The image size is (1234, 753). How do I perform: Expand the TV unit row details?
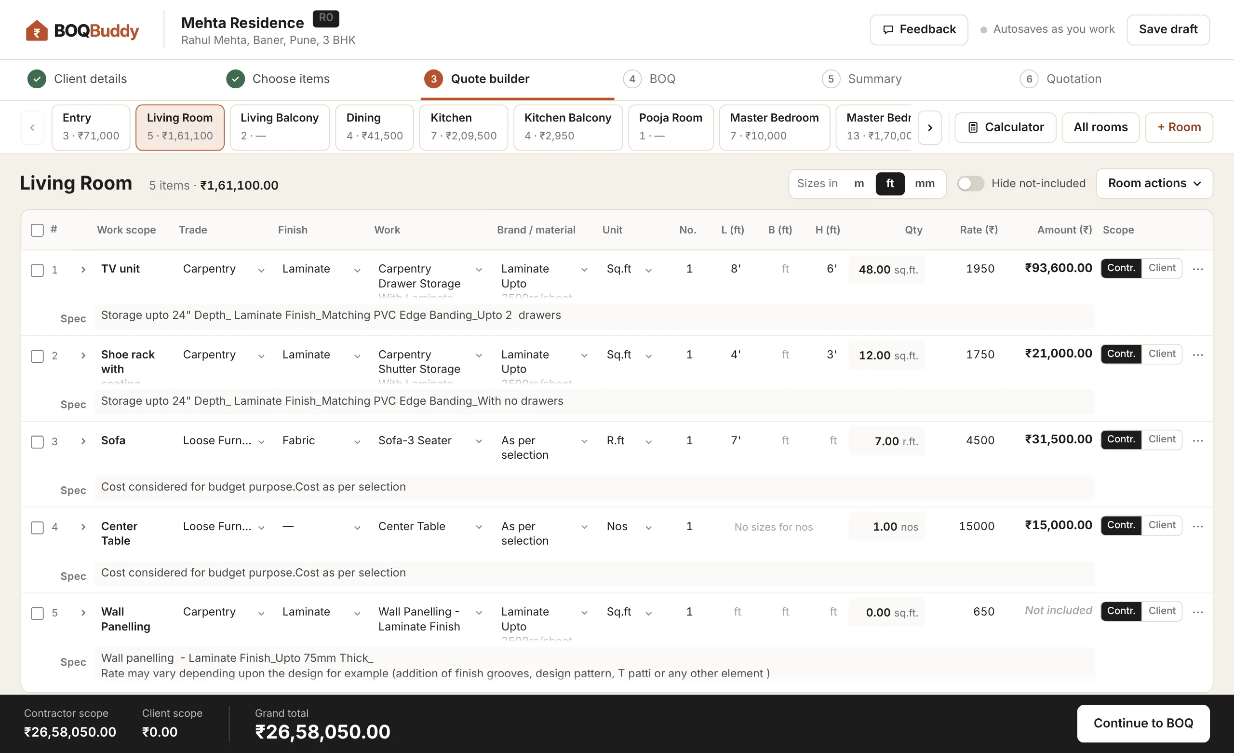click(83, 270)
